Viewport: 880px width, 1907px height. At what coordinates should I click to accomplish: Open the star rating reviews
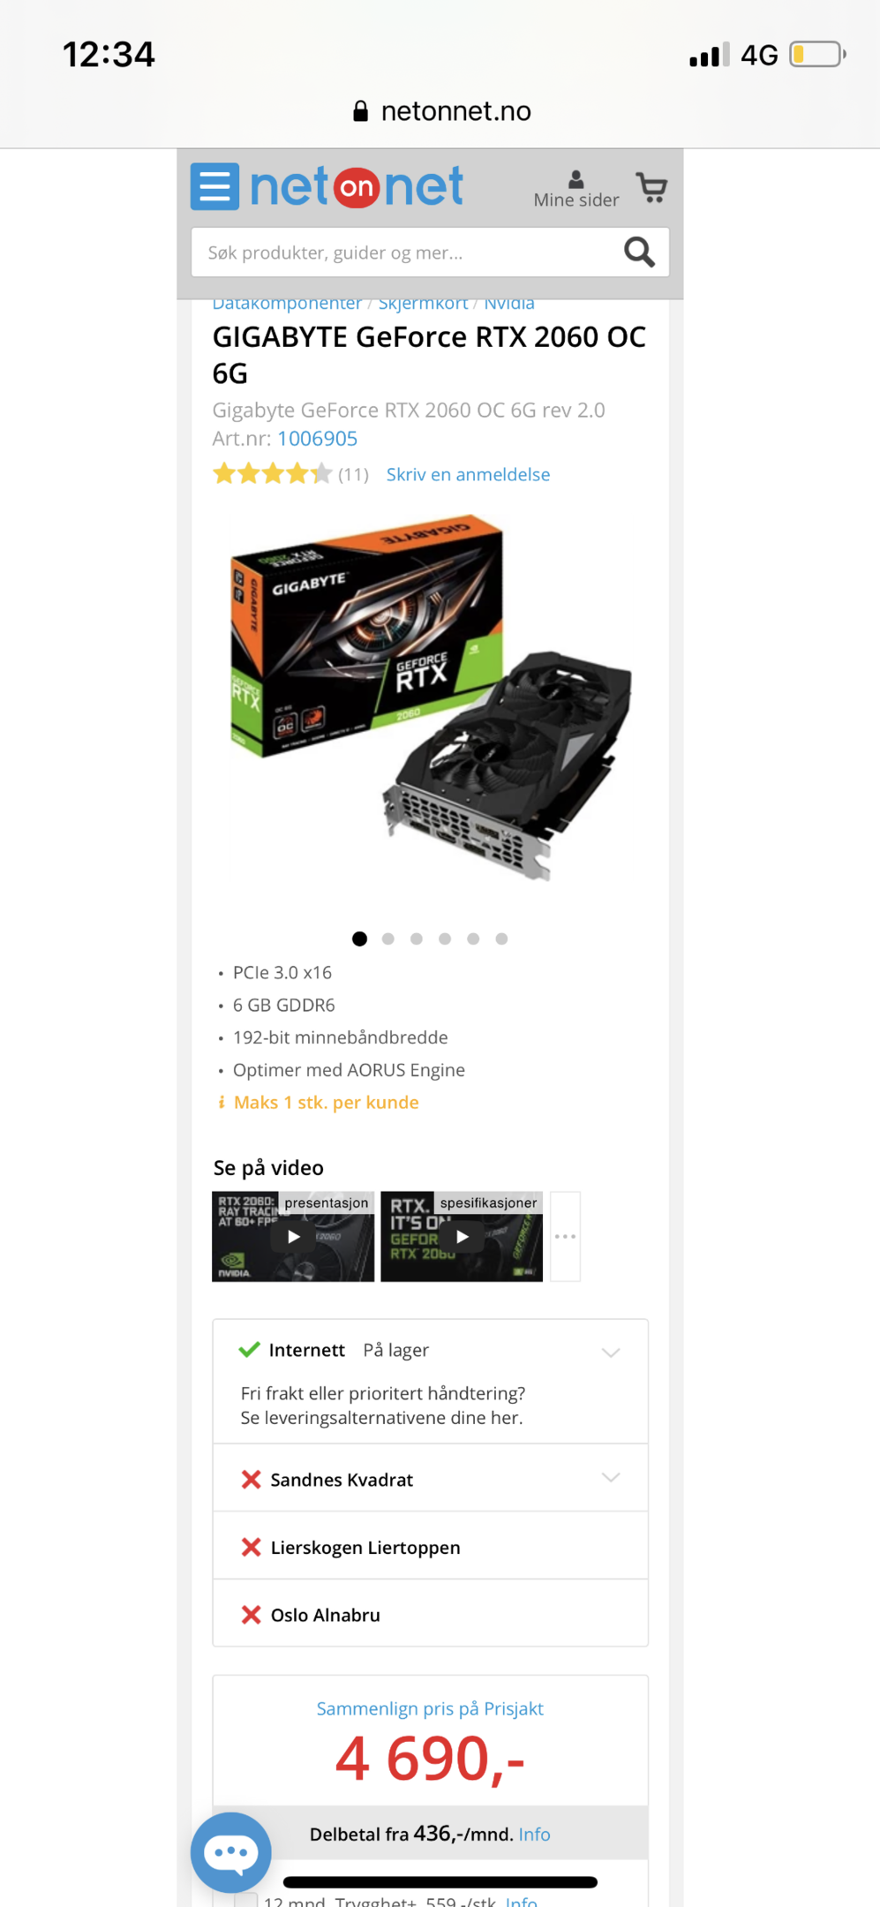pyautogui.click(x=290, y=474)
